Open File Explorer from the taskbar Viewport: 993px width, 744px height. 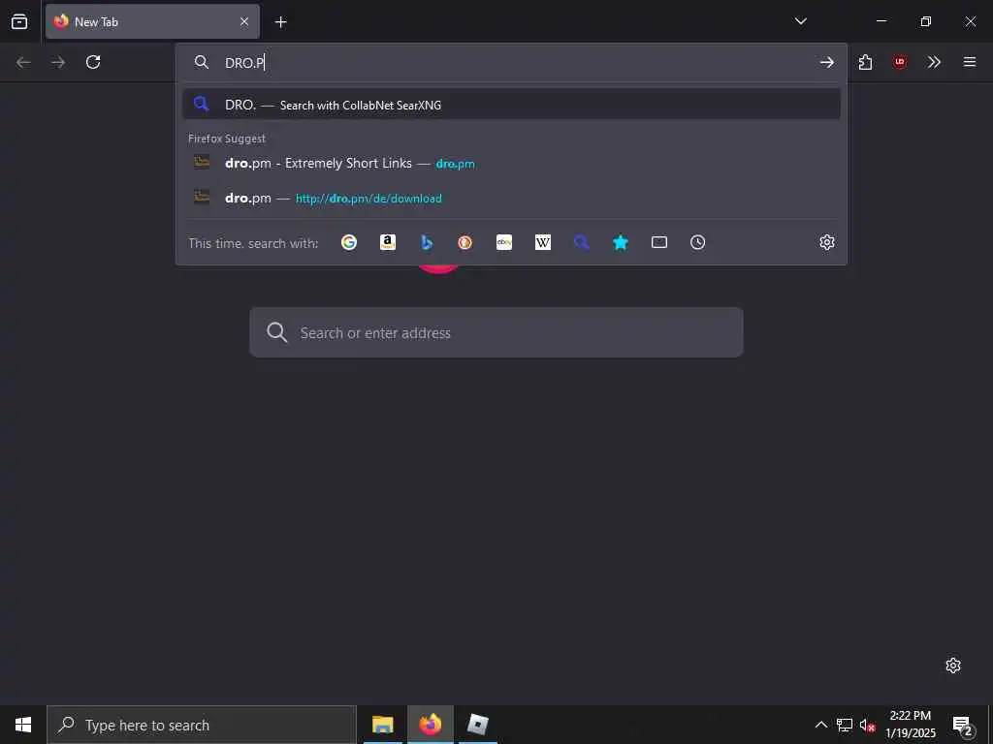point(382,725)
